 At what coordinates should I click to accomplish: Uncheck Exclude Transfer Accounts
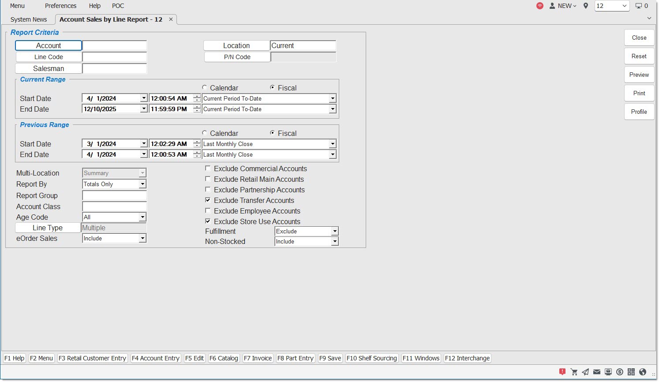208,200
